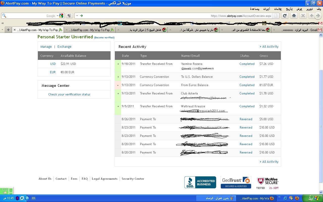
Task: Click the BBB Accredited Business badge
Action: pos(200,182)
